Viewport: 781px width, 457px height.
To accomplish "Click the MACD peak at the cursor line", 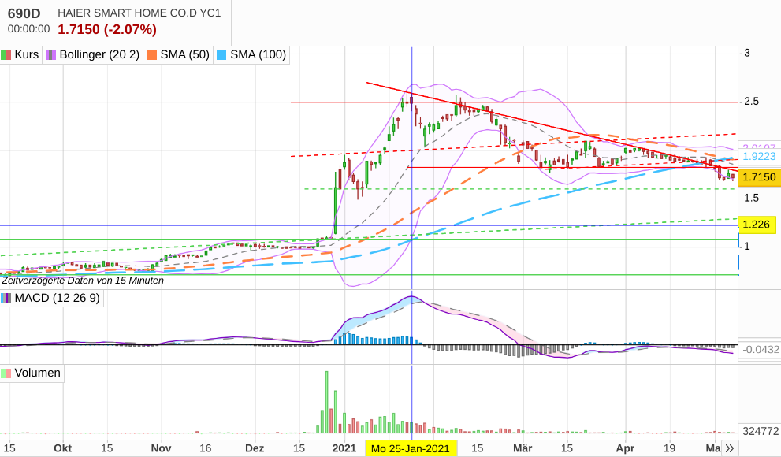I will click(412, 297).
